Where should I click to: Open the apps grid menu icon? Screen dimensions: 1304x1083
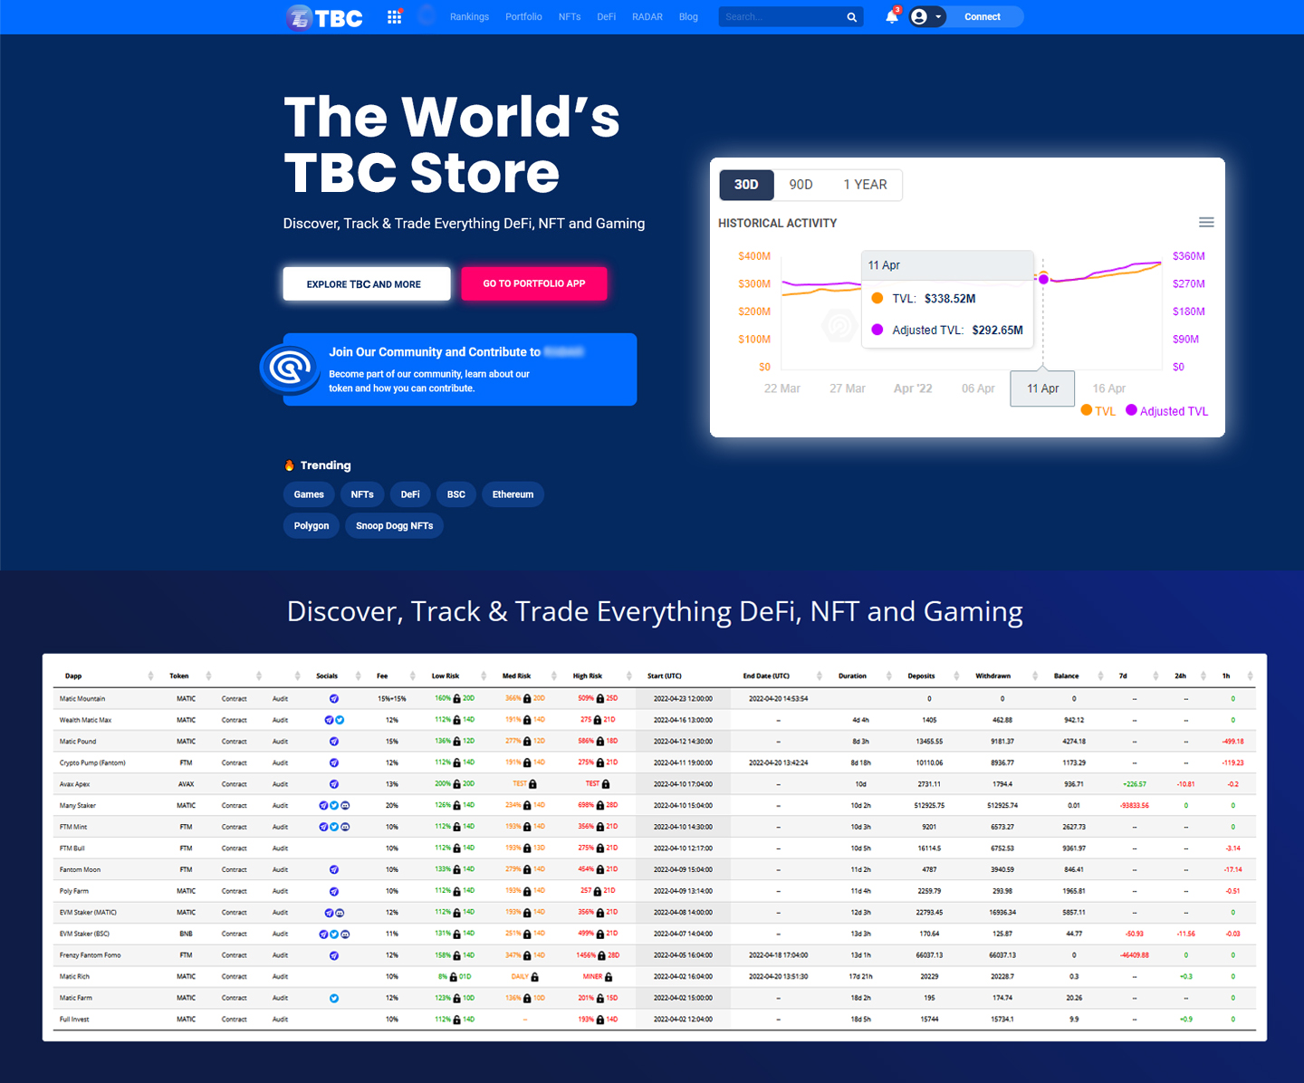(394, 16)
